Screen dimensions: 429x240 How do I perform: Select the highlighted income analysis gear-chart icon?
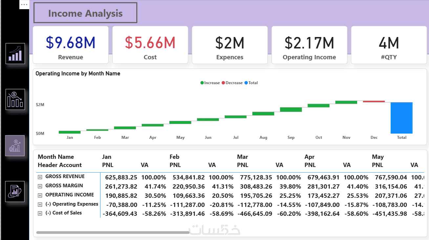pos(15,145)
